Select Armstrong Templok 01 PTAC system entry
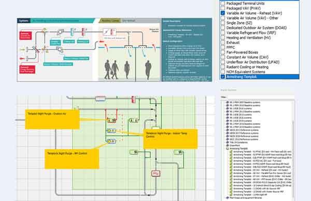 [x=262, y=152]
